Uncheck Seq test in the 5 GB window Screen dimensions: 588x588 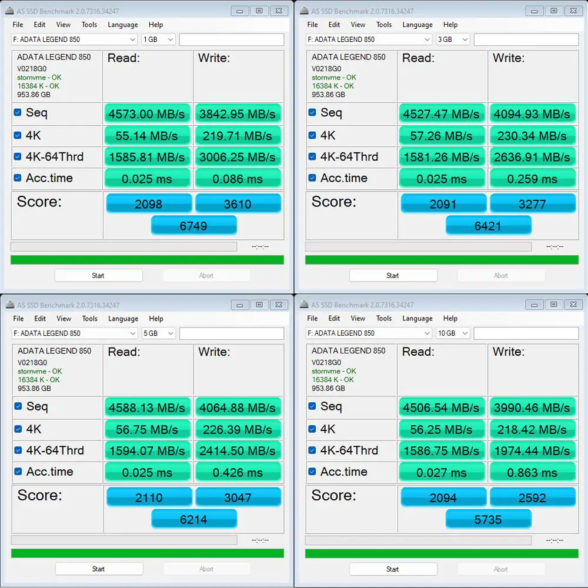(x=18, y=406)
